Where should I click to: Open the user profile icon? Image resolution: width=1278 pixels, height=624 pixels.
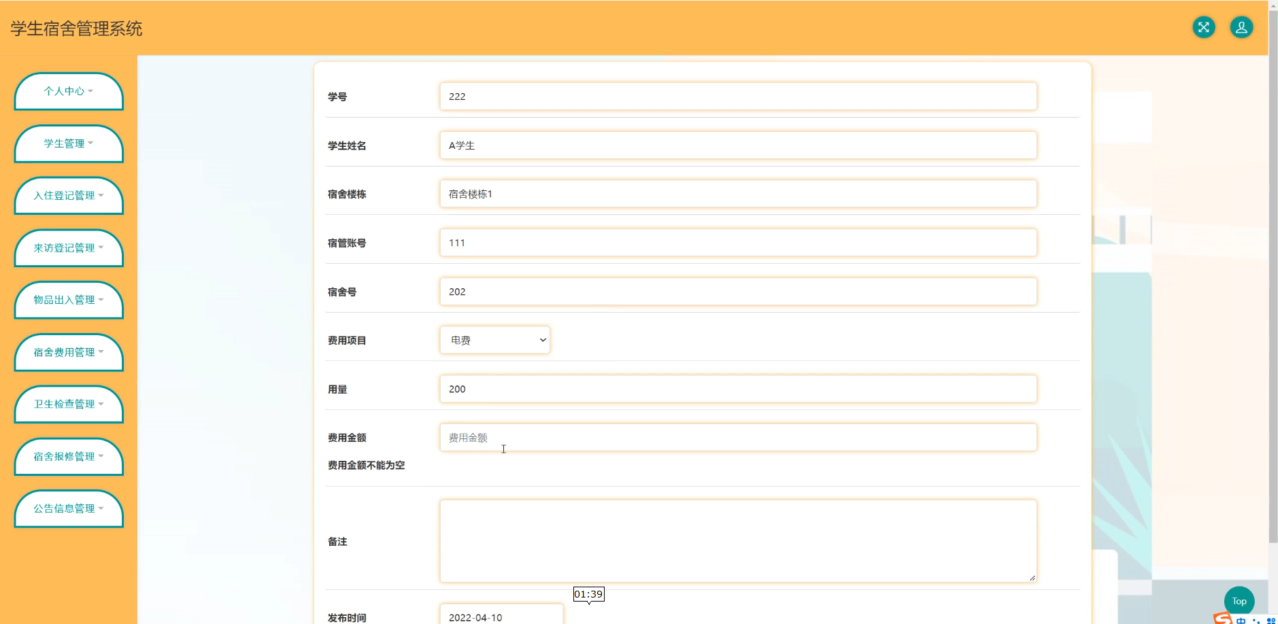1241,27
